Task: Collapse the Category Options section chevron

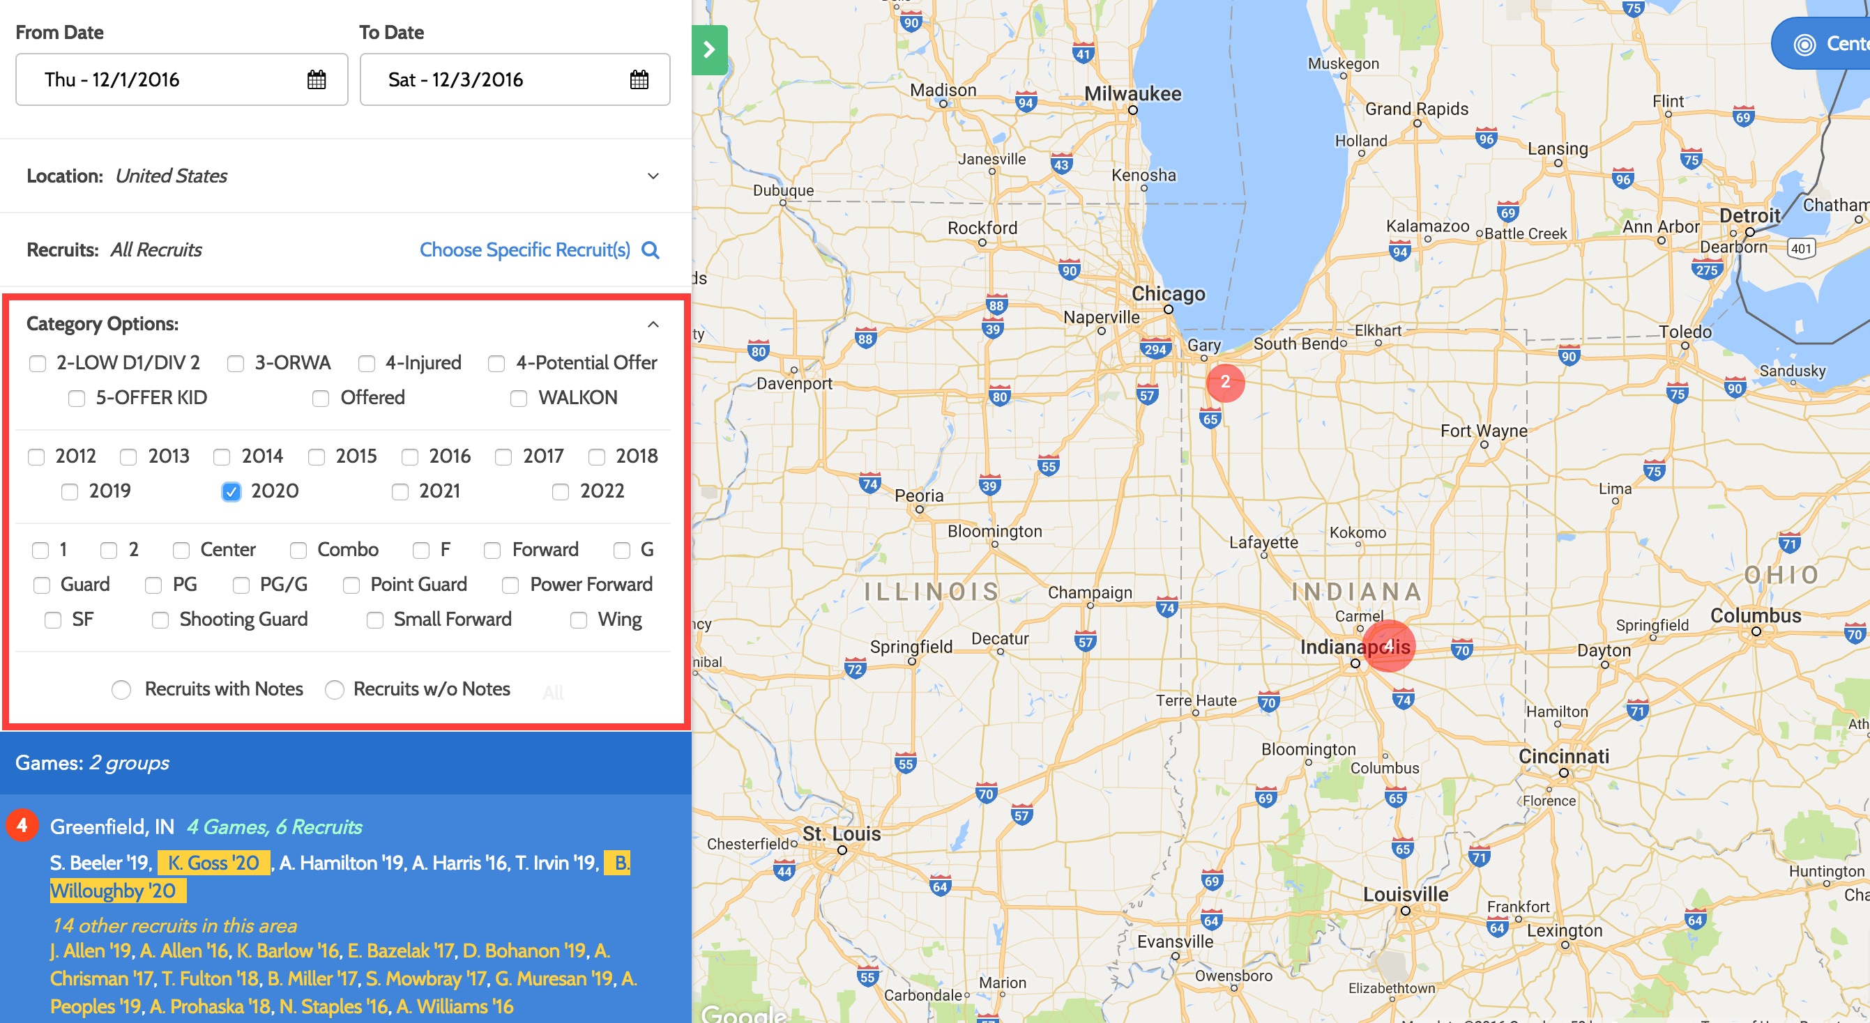Action: point(653,324)
